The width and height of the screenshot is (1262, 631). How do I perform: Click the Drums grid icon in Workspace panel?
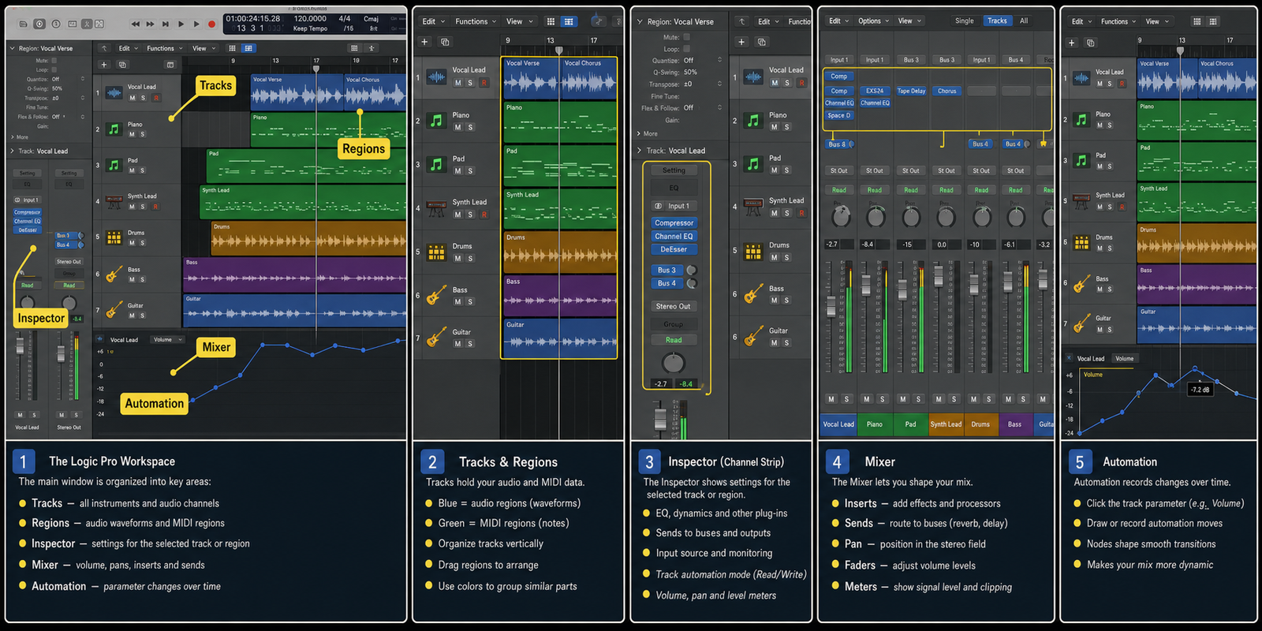click(x=114, y=237)
